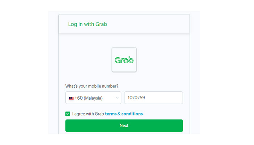Click the word 'conditions' in the blue link

pos(132,114)
